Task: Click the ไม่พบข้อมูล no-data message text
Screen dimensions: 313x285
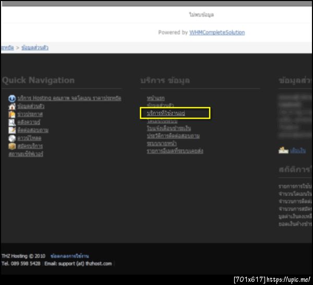Action: click(x=201, y=15)
